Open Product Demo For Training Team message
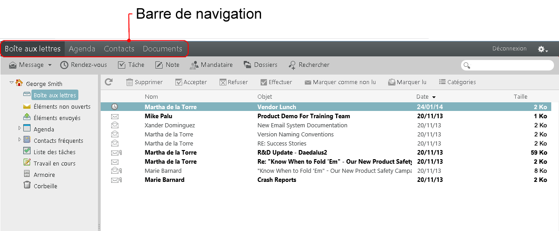Image resolution: width=559 pixels, height=231 pixels. [x=304, y=116]
